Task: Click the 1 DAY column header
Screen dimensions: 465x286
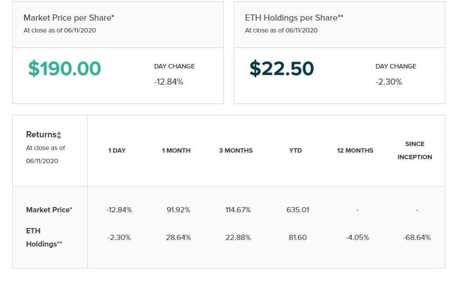Action: pos(117,151)
